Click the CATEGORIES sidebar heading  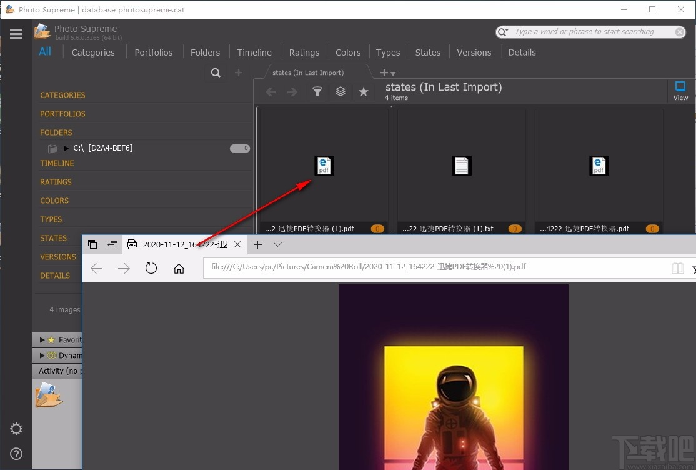62,95
